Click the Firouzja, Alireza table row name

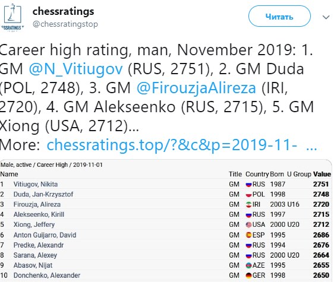point(37,205)
